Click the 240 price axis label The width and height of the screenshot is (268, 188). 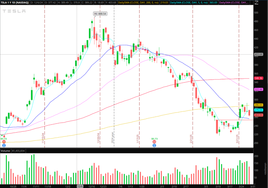click(256, 126)
